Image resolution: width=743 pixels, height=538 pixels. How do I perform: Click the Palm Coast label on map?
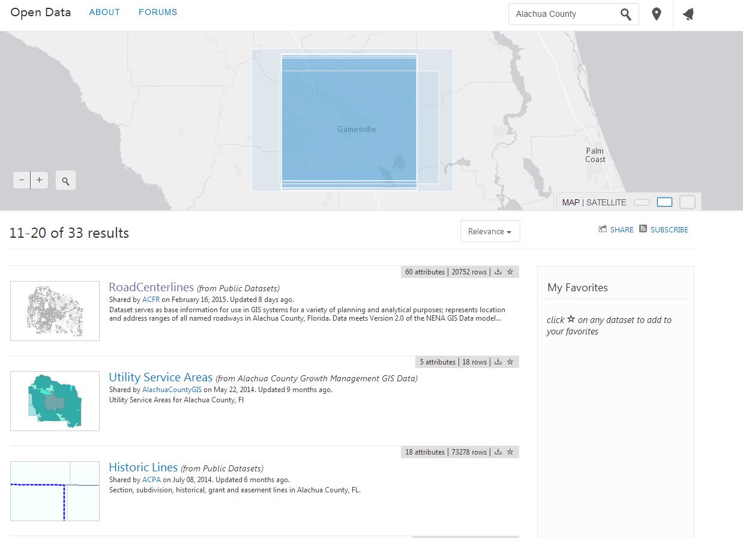pyautogui.click(x=595, y=155)
